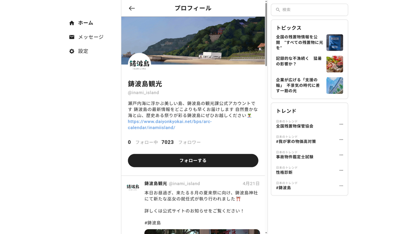This screenshot has width=417, height=234.
Task: Open options menu for #鋳波島 trend
Action: [x=341, y=186]
